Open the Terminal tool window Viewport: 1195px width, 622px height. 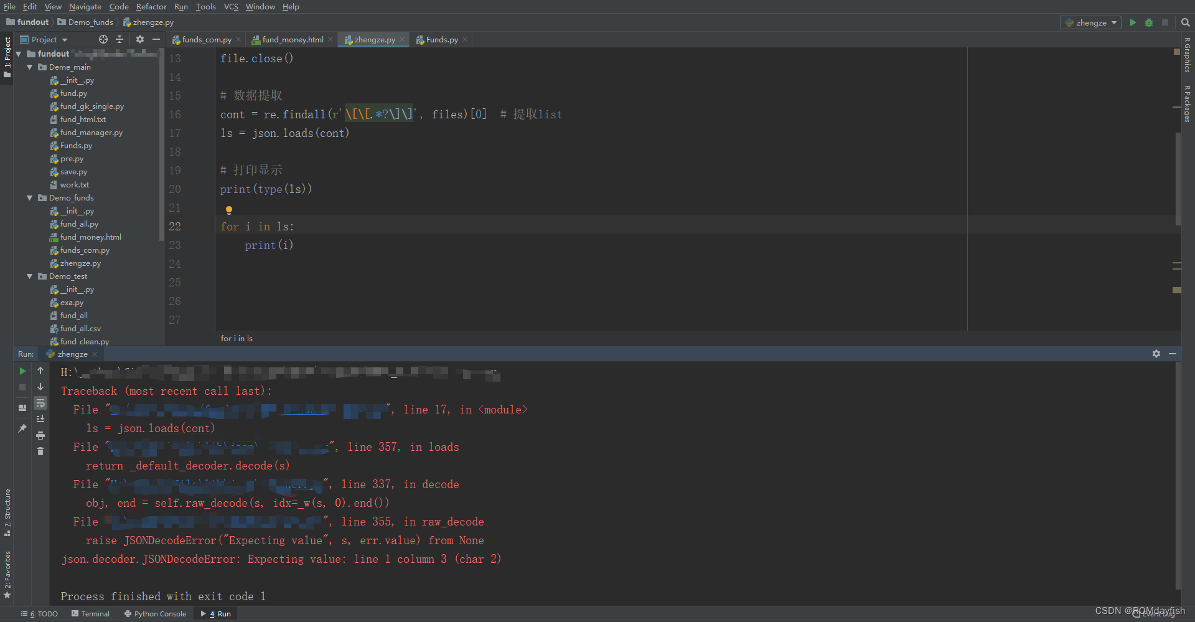[90, 614]
